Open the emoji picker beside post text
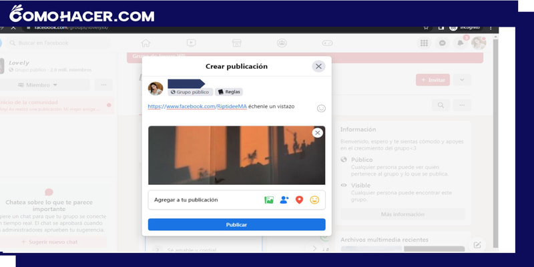The height and width of the screenshot is (267, 534). [321, 108]
